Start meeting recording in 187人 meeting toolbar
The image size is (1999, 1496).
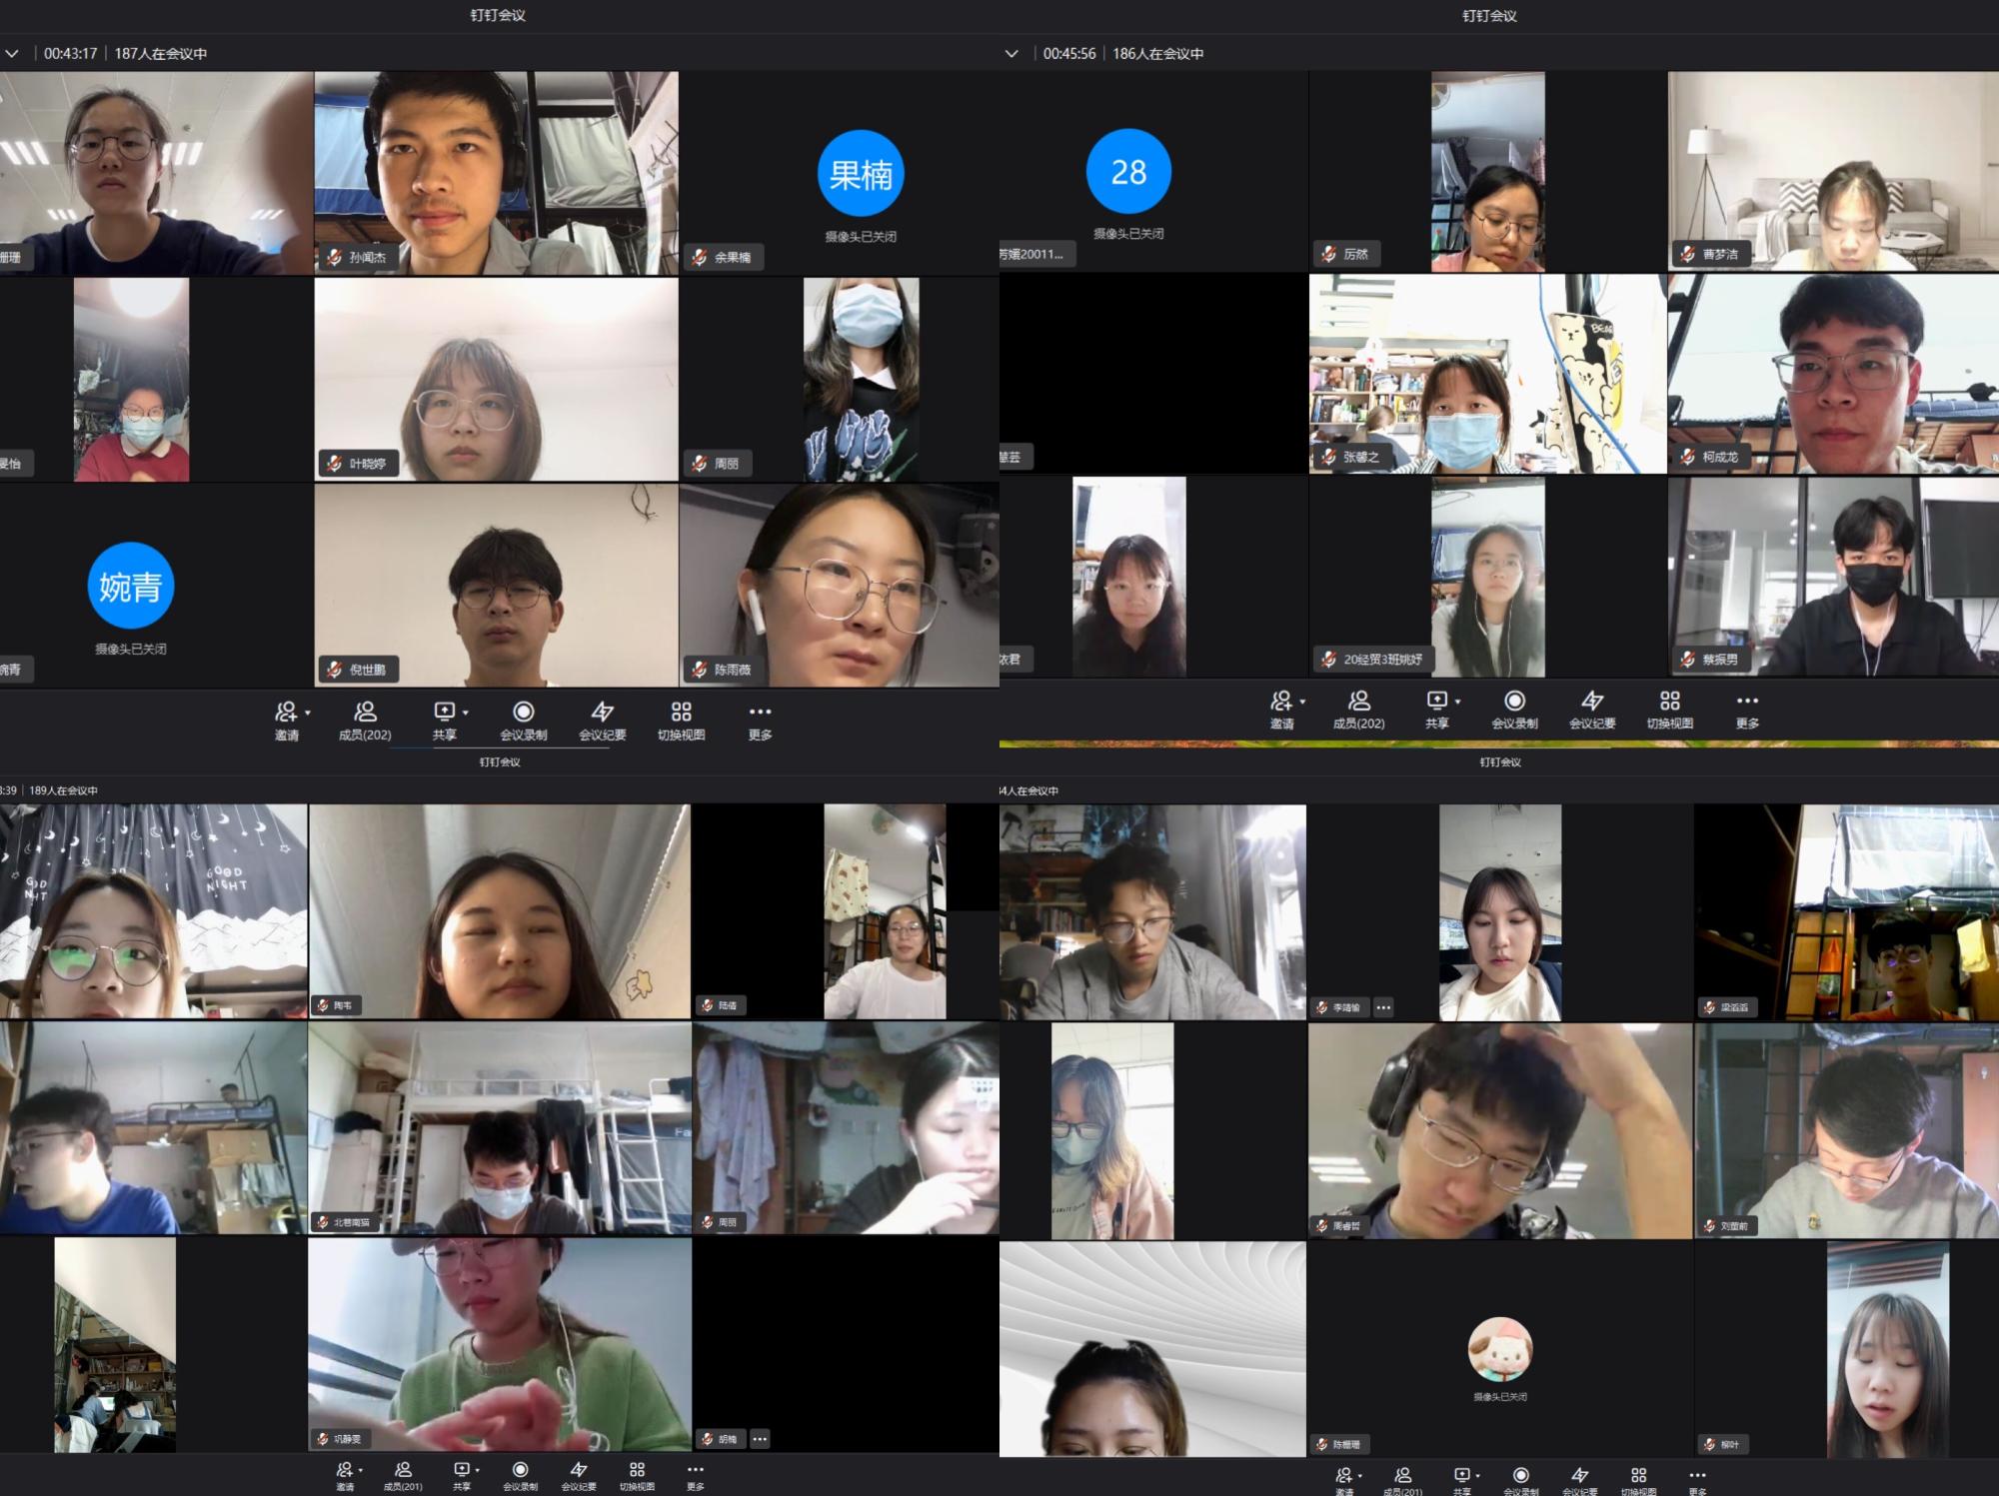(523, 712)
